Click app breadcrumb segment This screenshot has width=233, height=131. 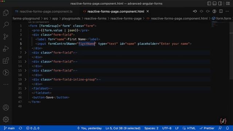point(55,19)
